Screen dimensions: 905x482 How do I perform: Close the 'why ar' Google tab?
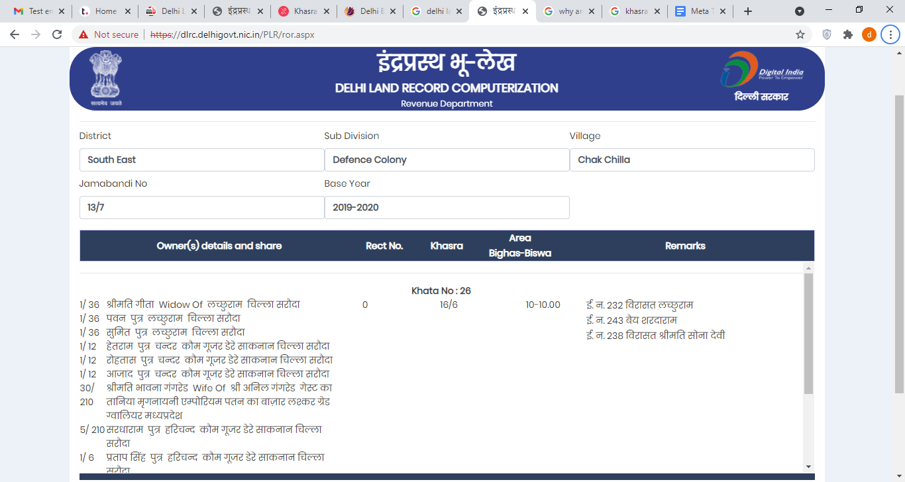[591, 11]
